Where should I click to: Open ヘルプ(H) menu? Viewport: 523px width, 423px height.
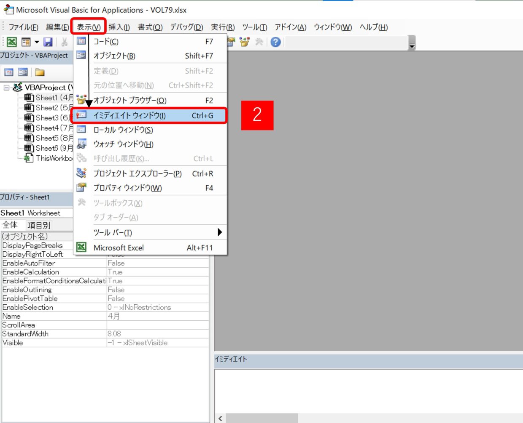tap(373, 27)
